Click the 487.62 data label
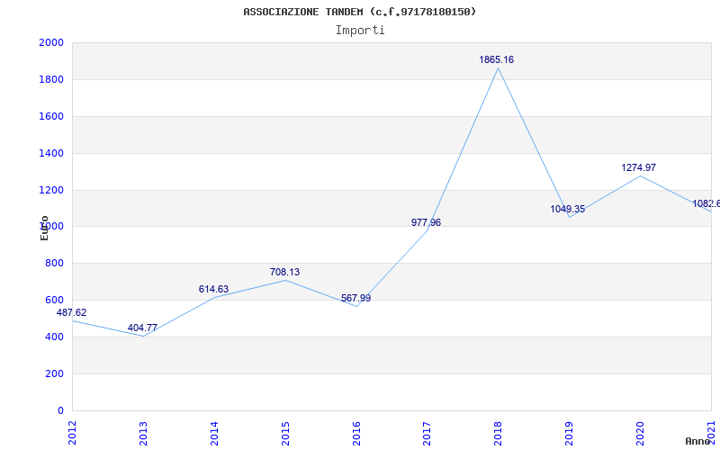The height and width of the screenshot is (450, 720). click(x=71, y=312)
